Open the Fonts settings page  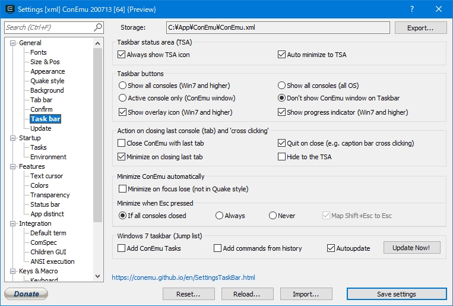(39, 52)
